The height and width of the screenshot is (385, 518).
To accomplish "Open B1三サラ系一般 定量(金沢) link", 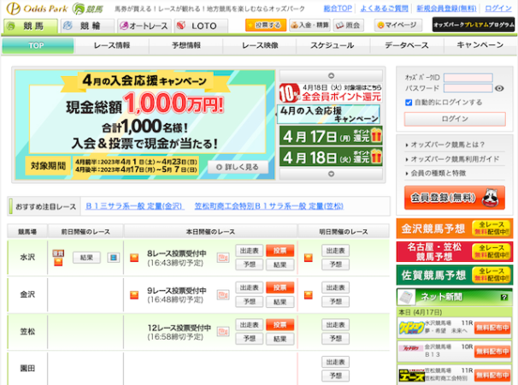I will click(x=135, y=206).
